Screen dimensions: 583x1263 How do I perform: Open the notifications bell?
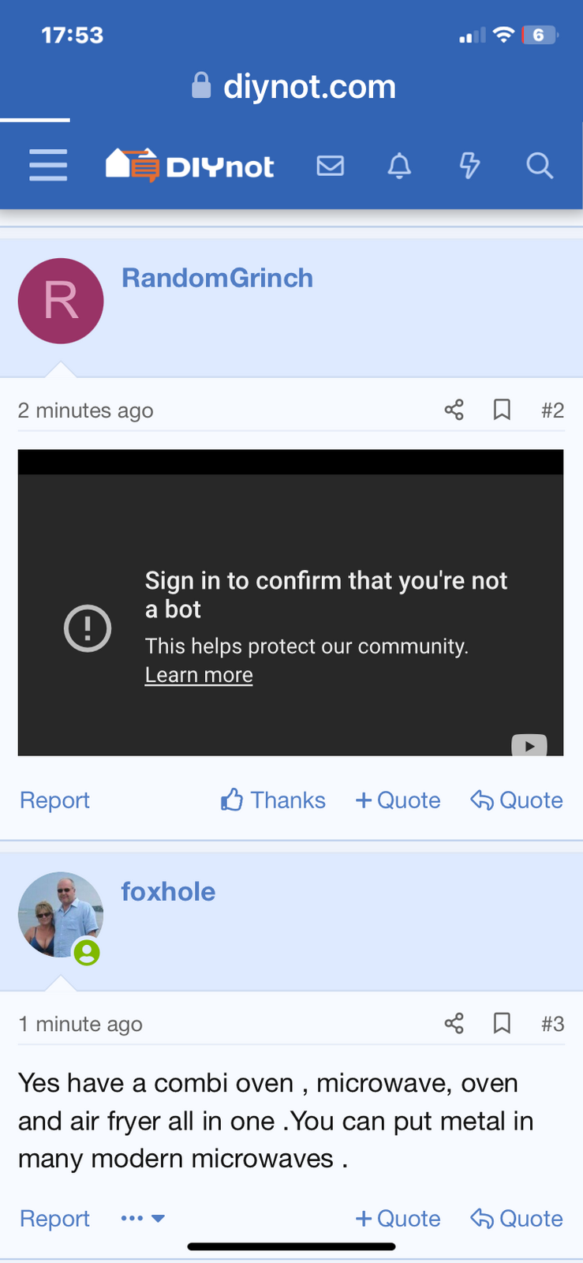click(x=399, y=166)
